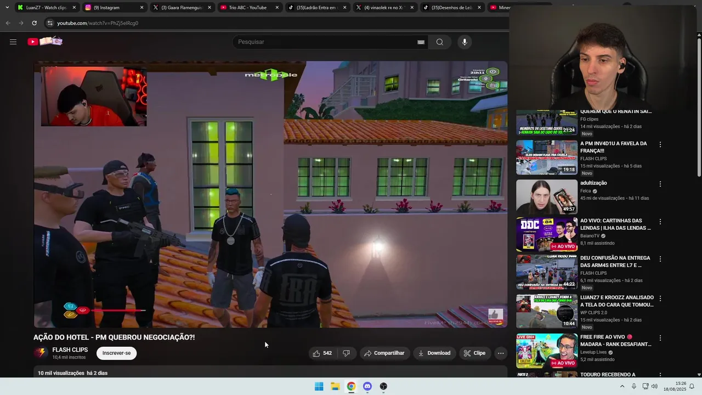Open options menu for FREE FIRE AO VIVO video
Viewport: 702px width, 395px height.
[660, 338]
